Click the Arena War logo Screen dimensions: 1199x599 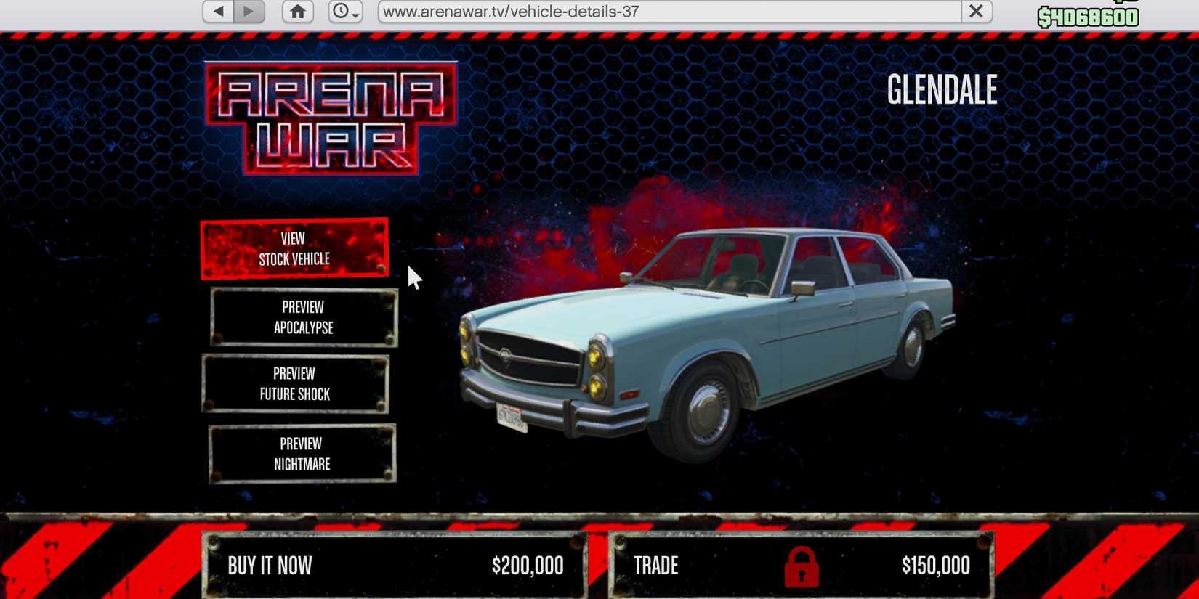(x=331, y=118)
